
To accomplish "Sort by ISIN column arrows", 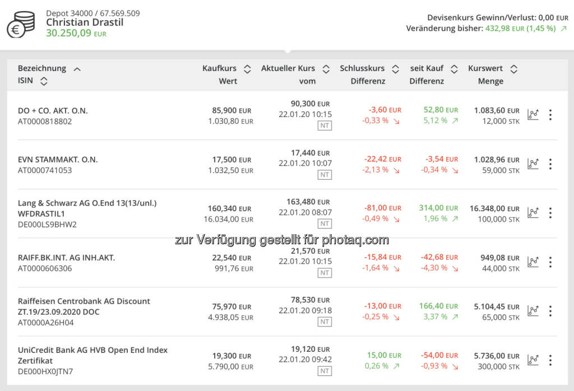I will tap(44, 81).
